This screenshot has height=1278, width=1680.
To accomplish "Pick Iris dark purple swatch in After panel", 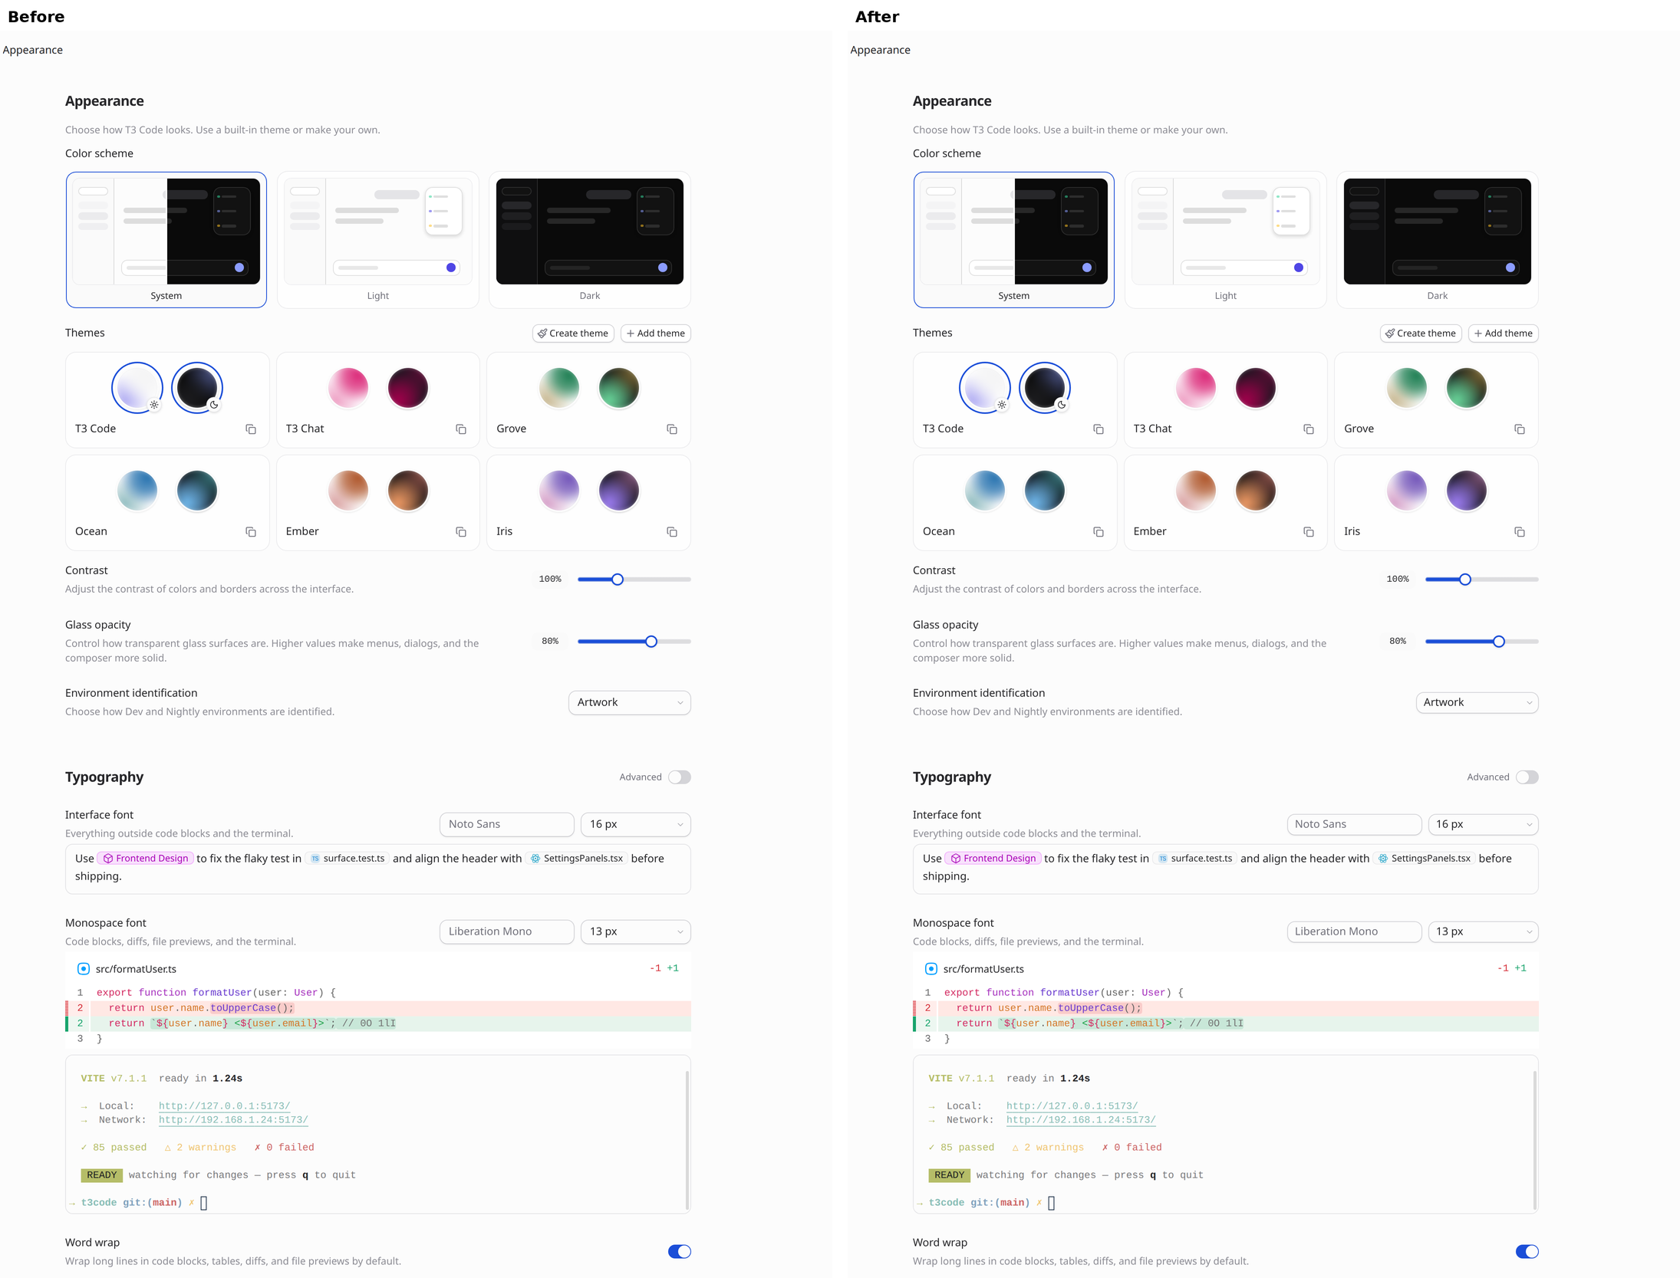I will 1467,491.
